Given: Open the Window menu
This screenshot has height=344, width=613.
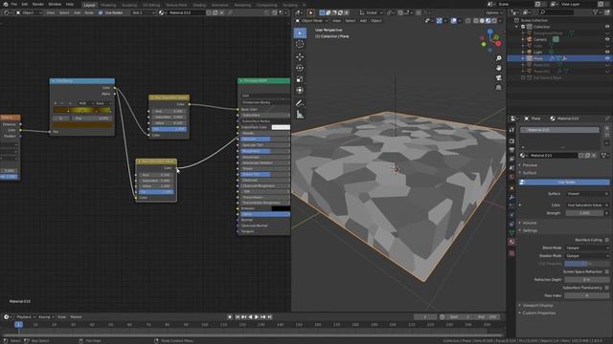Looking at the screenshot, I should (x=55, y=4).
